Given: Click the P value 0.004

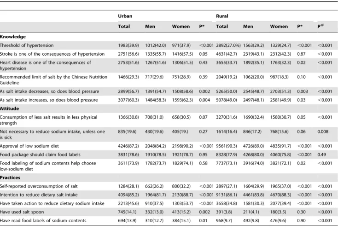Looking at the screenshot, I should point(204,100).
